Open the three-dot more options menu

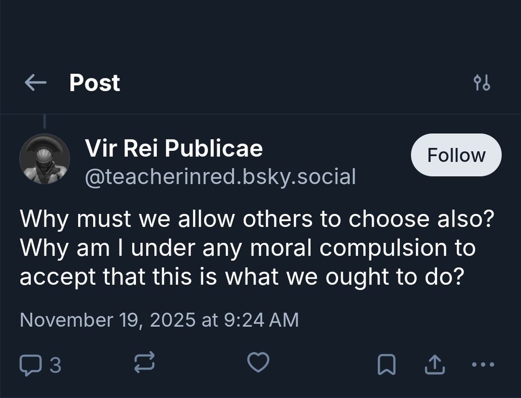tap(482, 364)
